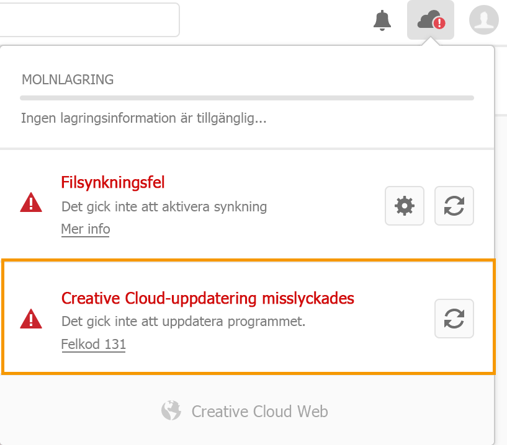Open the Felkod 131 link
The height and width of the screenshot is (445, 507).
(x=93, y=344)
